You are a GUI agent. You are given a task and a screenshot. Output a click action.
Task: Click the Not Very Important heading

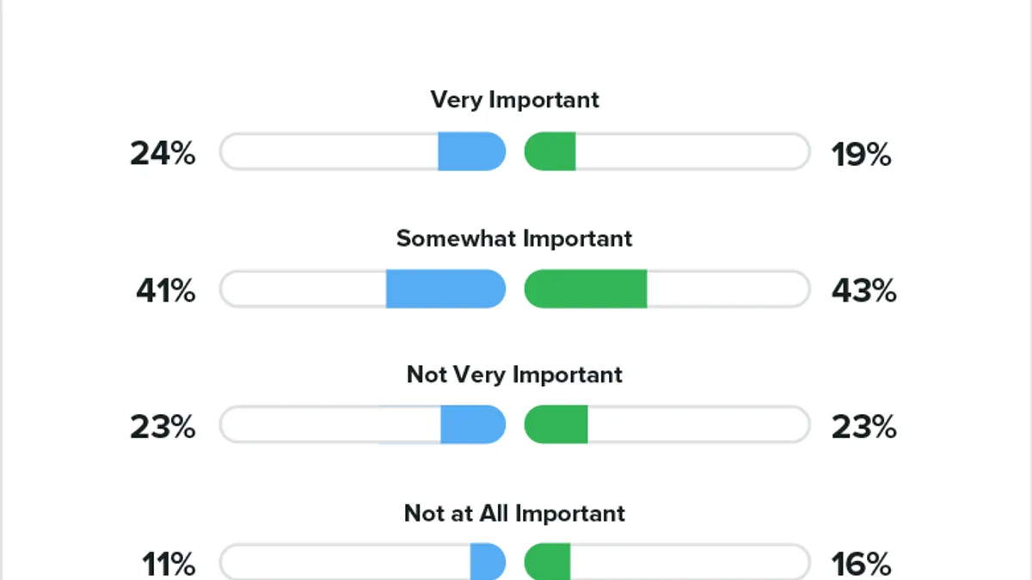pos(514,375)
